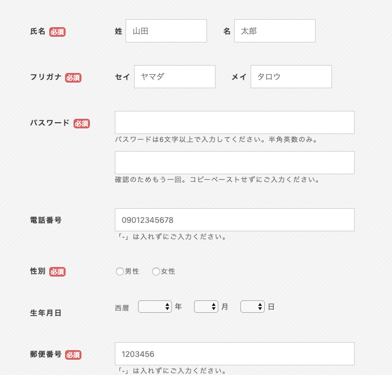
Task: Focus the メイ furigana input field
Action: tap(291, 77)
